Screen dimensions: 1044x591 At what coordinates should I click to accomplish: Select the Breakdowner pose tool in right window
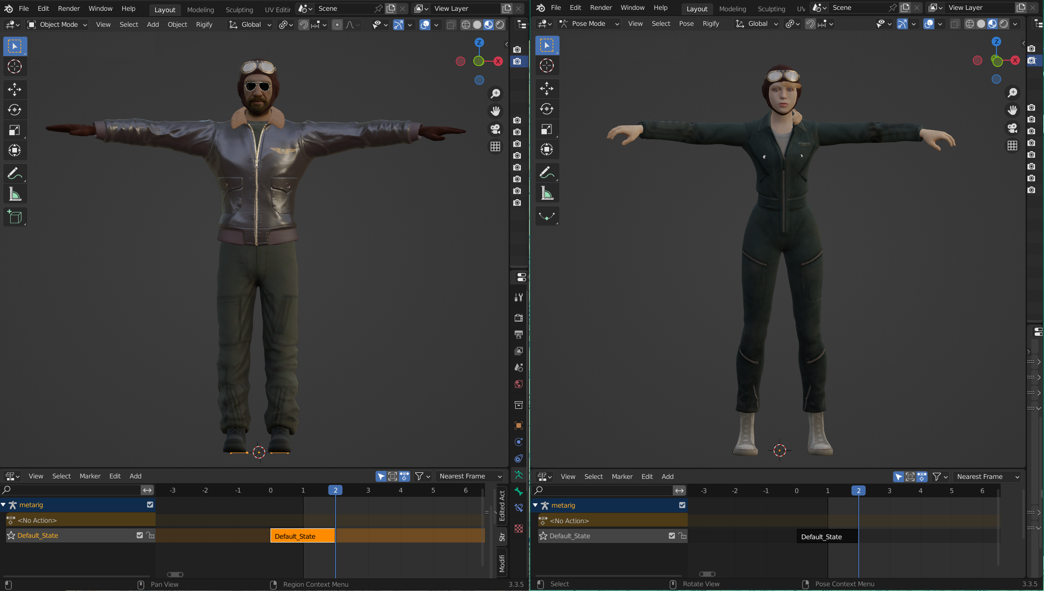click(547, 216)
